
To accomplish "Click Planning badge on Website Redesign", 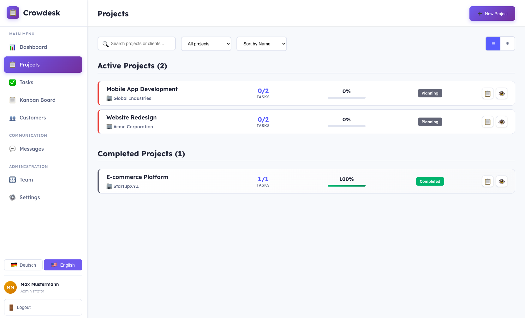I will click(x=430, y=122).
